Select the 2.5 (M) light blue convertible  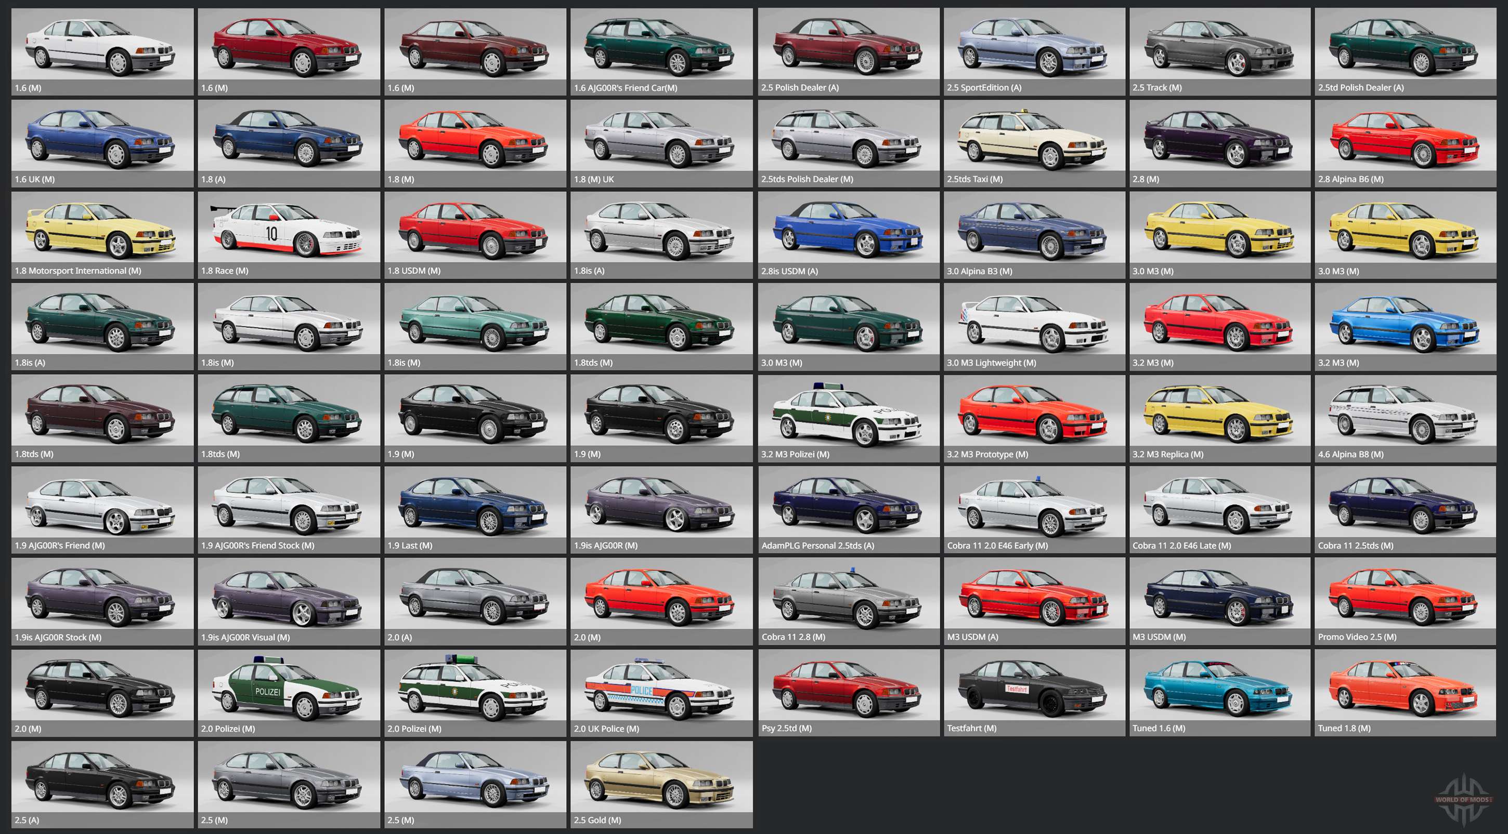(x=475, y=785)
